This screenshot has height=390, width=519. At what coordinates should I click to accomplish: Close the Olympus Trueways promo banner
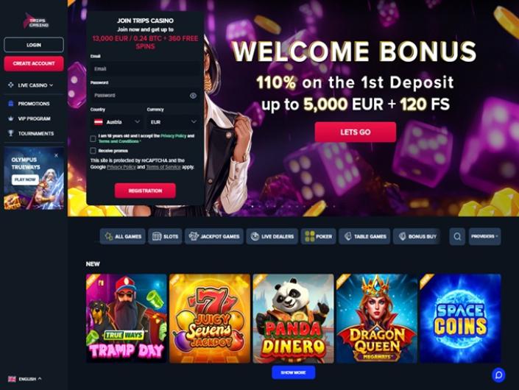click(56, 155)
